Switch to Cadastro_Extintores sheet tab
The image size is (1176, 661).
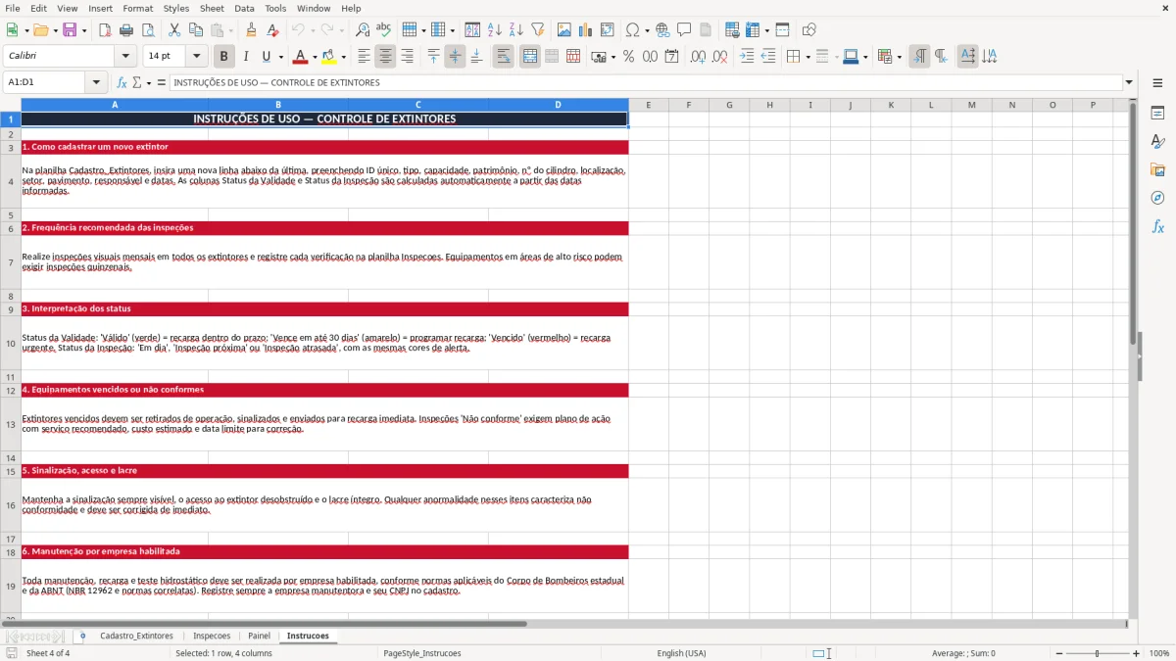coord(136,636)
